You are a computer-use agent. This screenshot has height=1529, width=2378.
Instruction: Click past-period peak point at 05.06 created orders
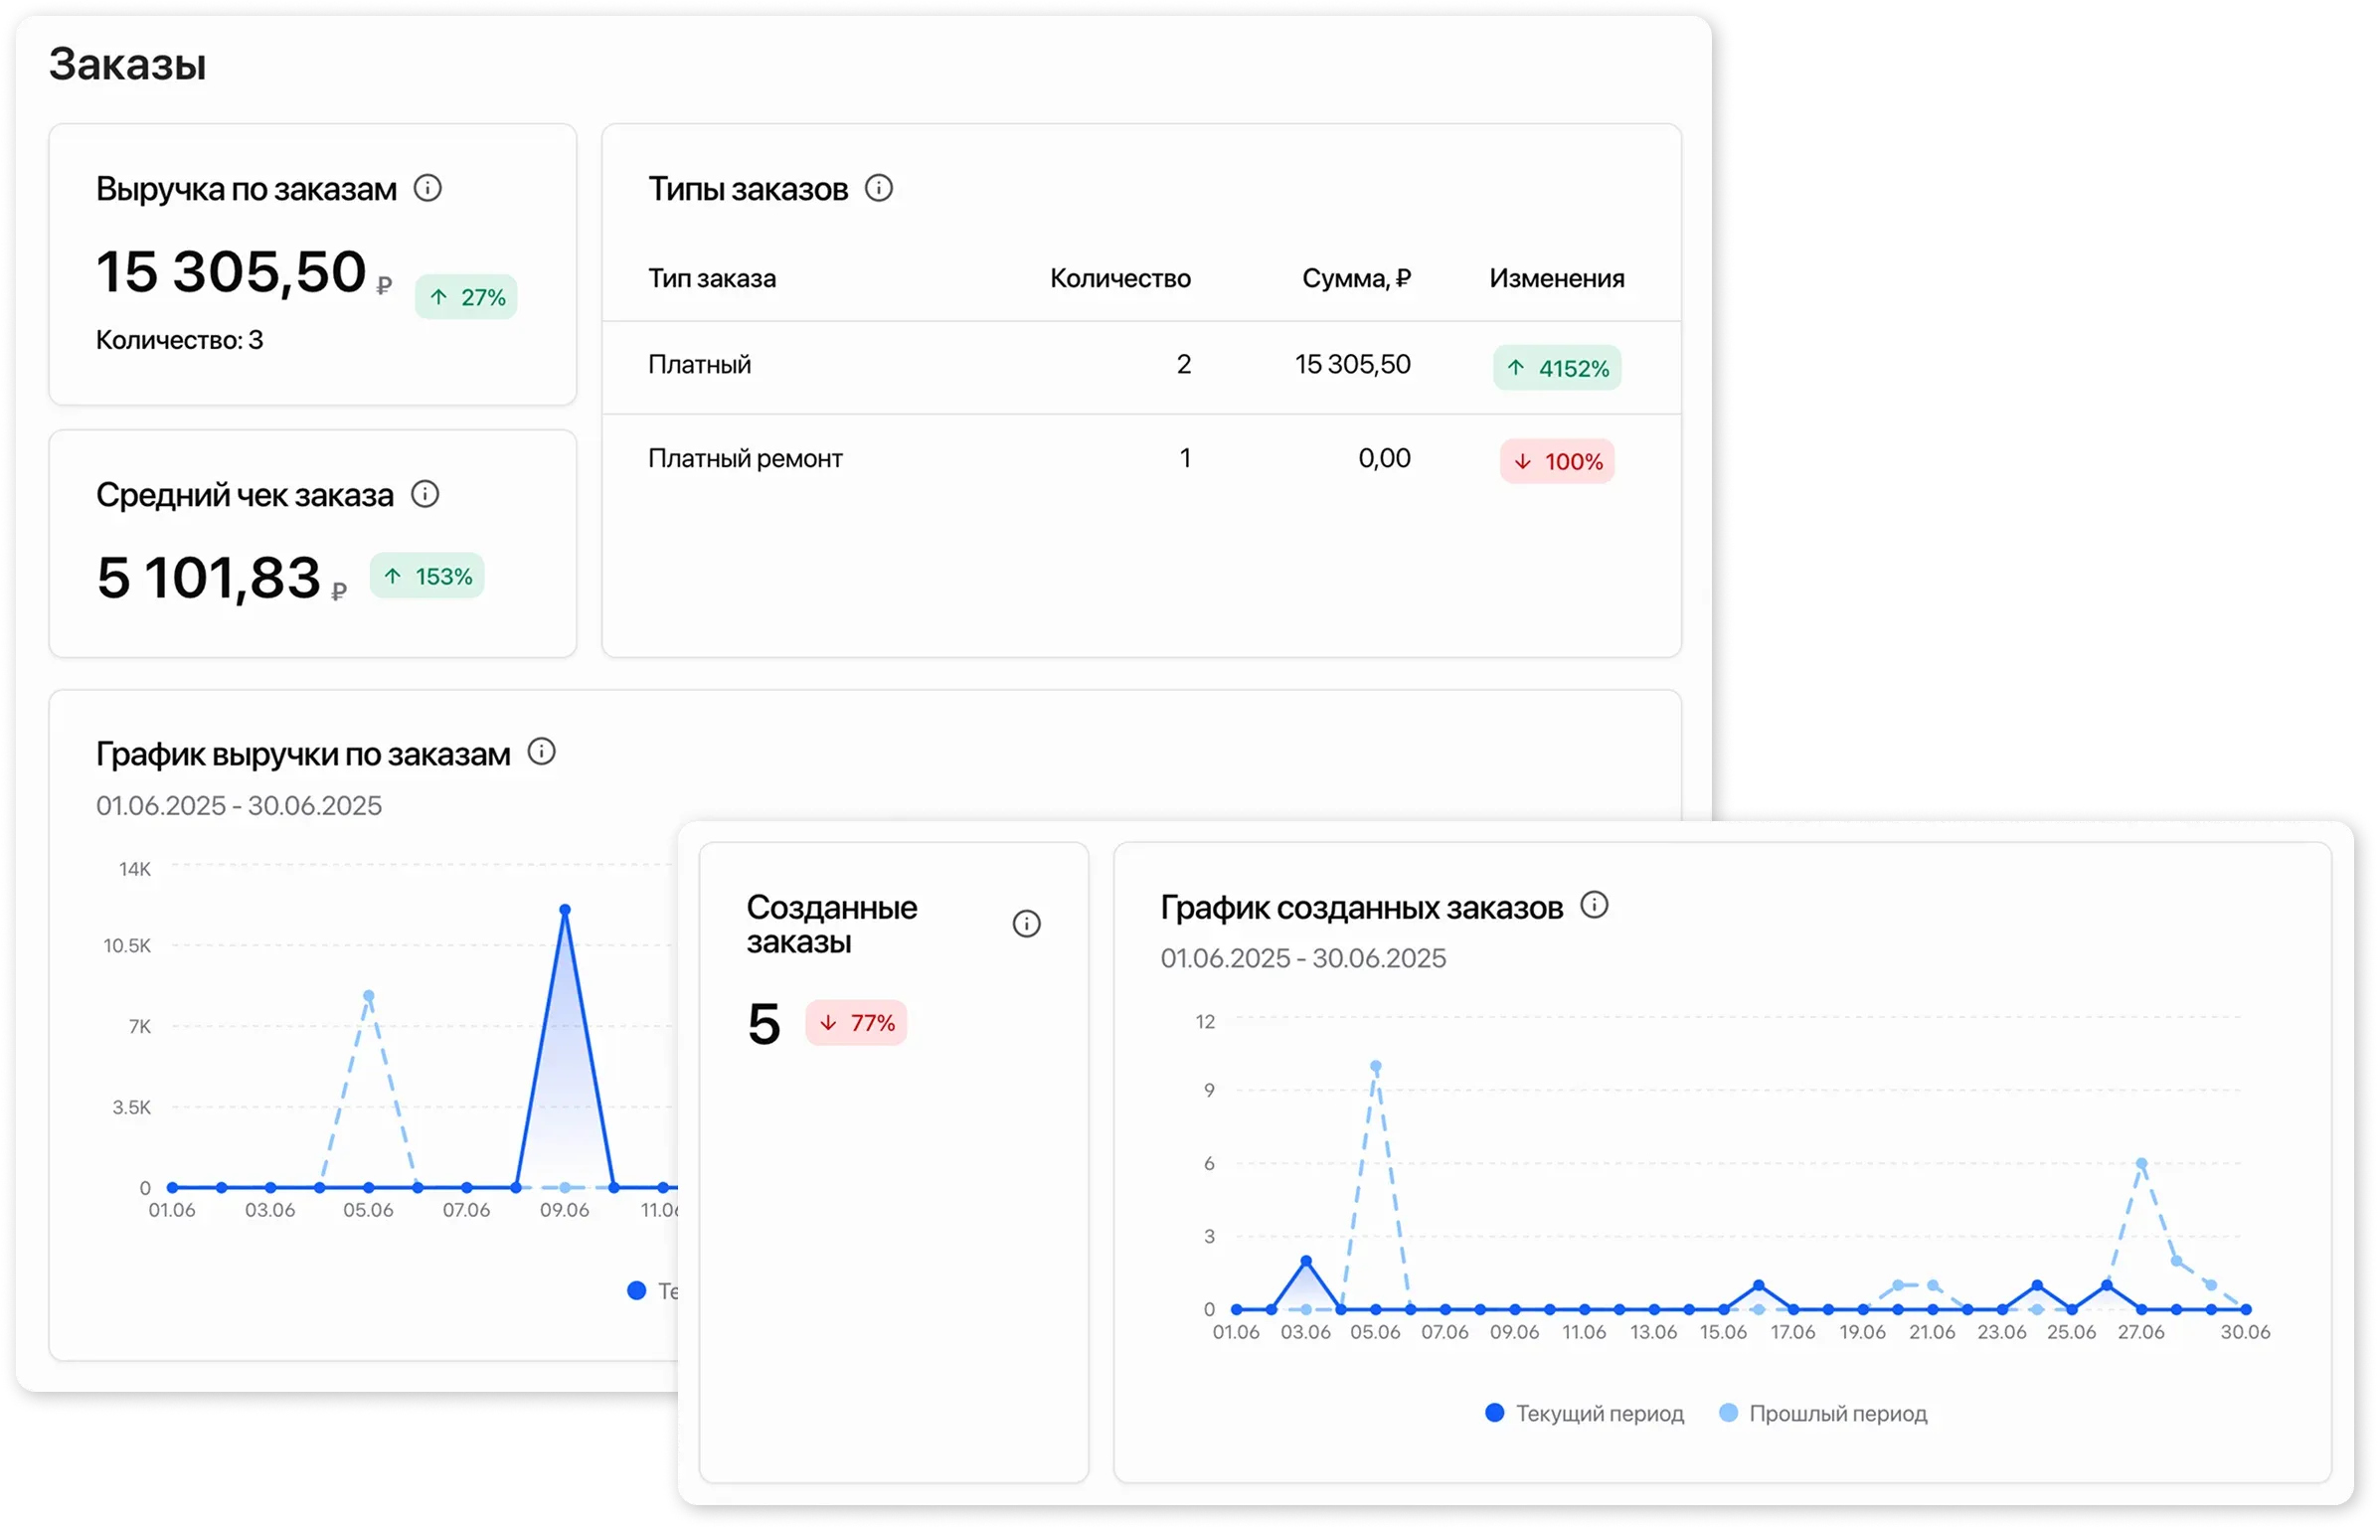click(x=1376, y=1066)
